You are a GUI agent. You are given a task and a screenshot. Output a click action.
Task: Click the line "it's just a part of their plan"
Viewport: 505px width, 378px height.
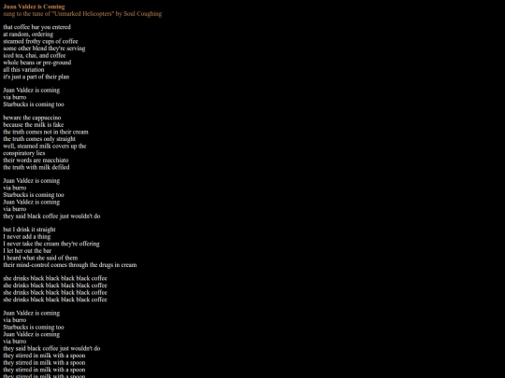tap(36, 77)
